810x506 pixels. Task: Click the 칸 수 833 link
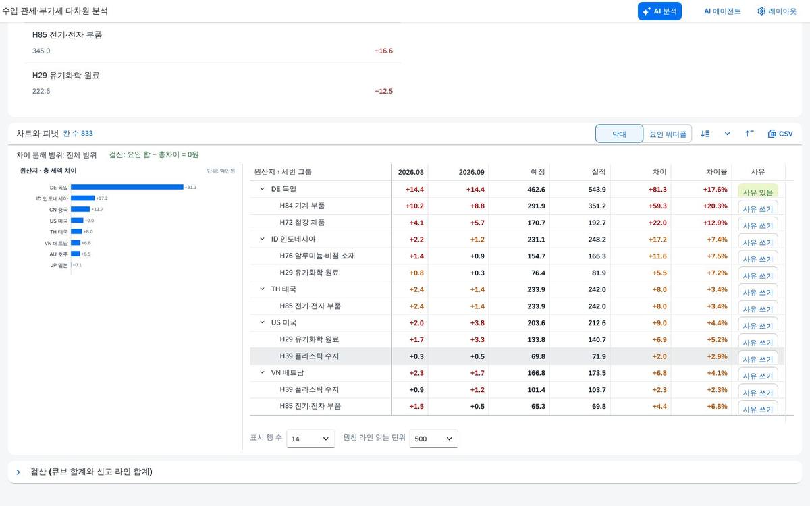point(78,134)
